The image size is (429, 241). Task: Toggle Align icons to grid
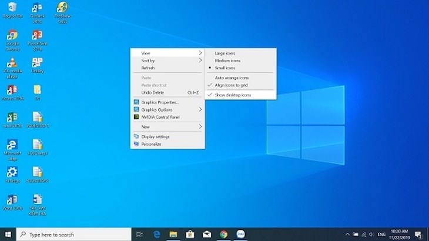click(x=231, y=85)
